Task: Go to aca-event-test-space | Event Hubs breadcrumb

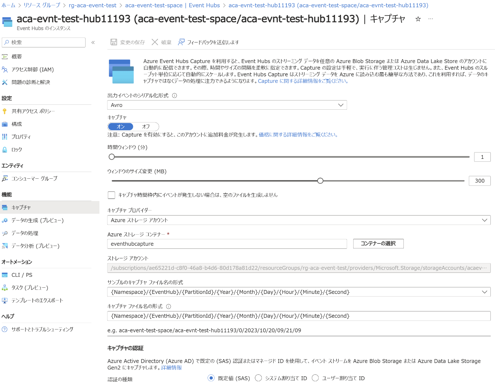Action: coord(173,5)
